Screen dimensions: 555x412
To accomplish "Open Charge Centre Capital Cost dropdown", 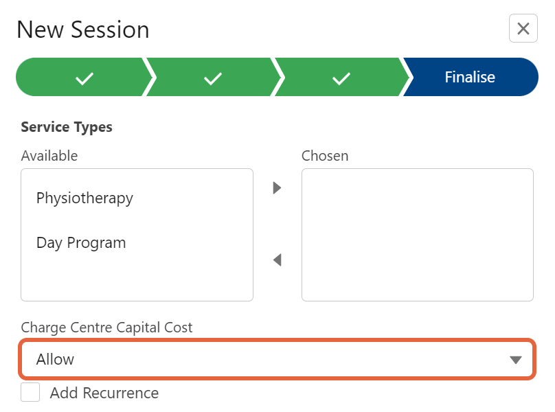I will pyautogui.click(x=277, y=359).
